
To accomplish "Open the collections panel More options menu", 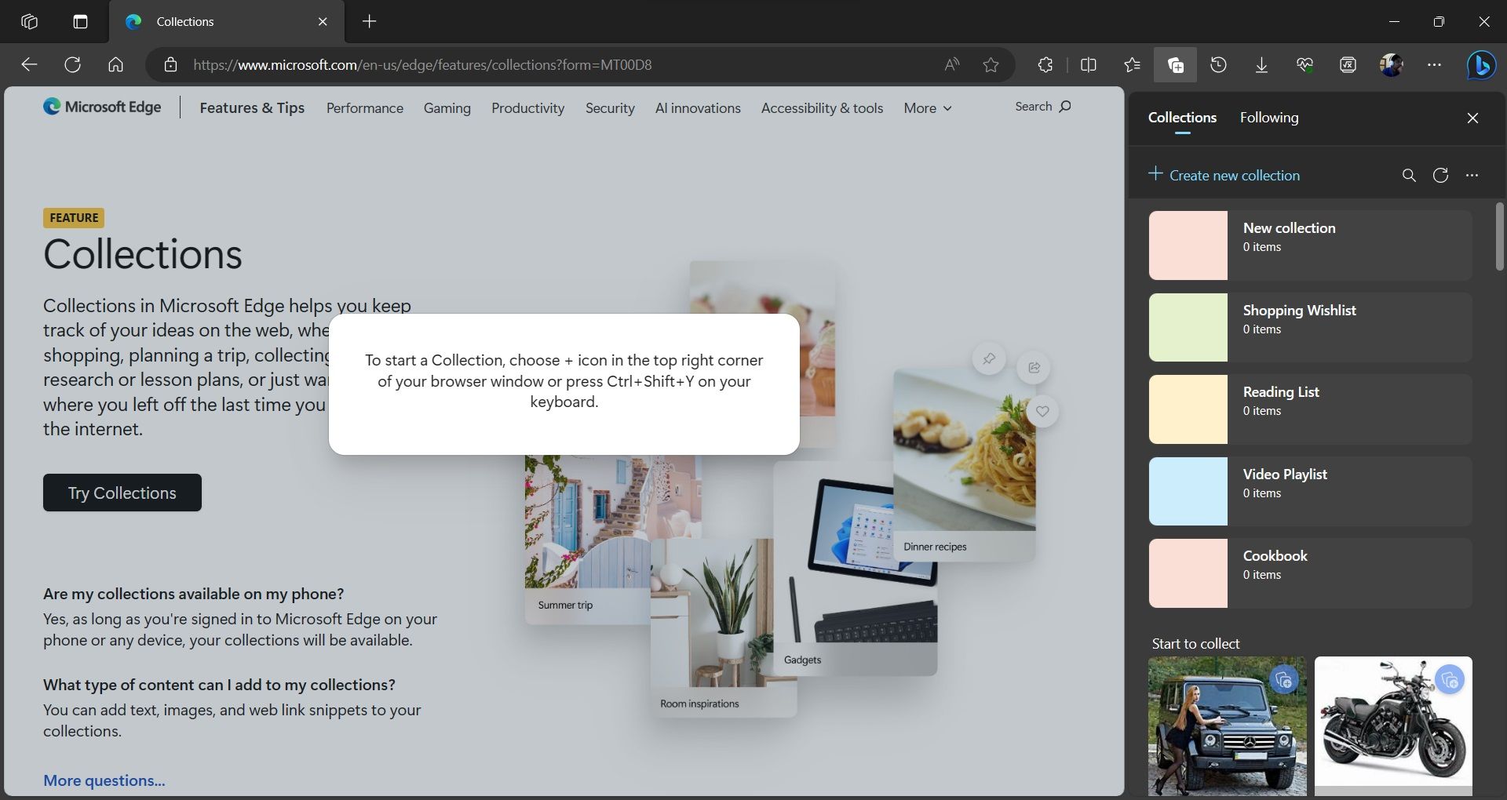I will pos(1471,176).
